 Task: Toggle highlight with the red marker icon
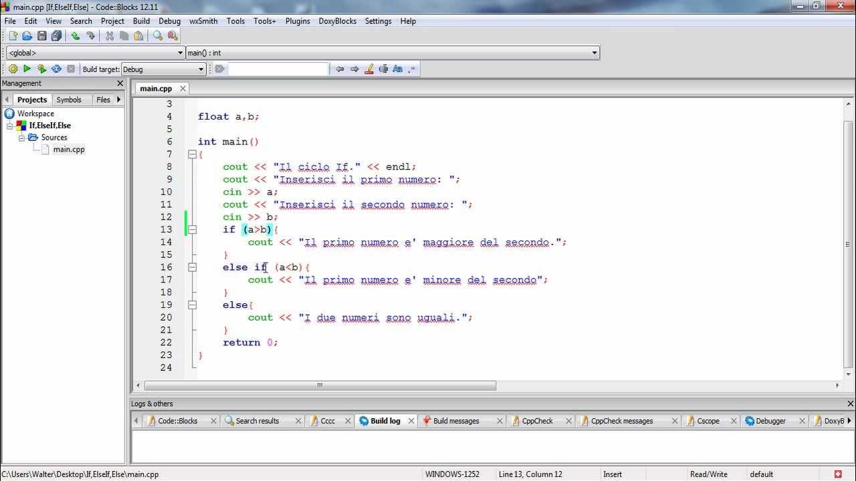coord(369,69)
